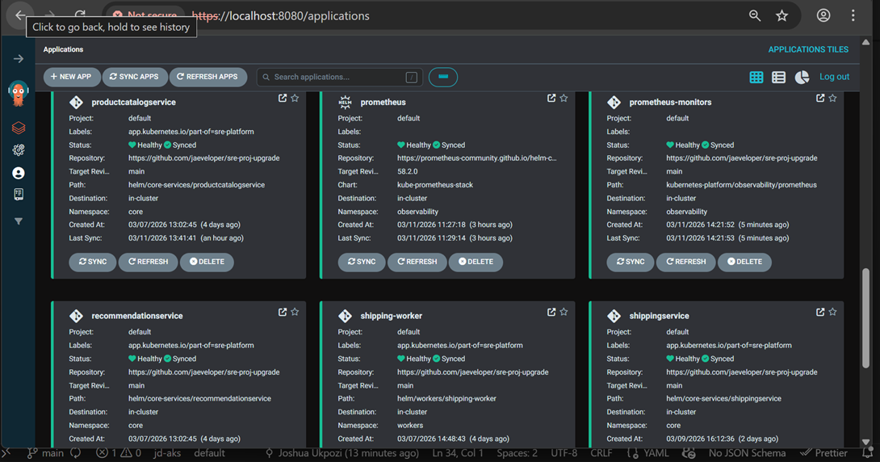Sync the productcatalogservice app
This screenshot has width=880, height=462.
(x=93, y=262)
